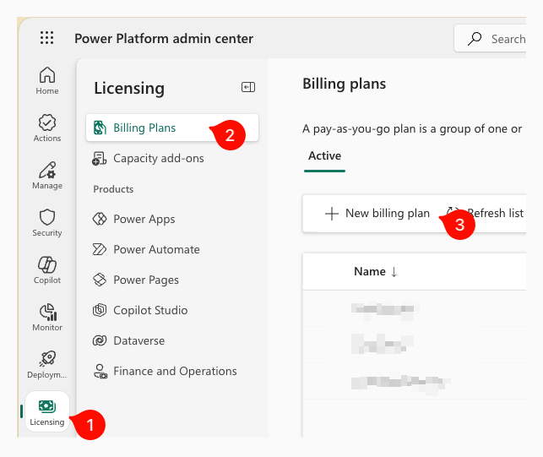Image resolution: width=543 pixels, height=457 pixels.
Task: Open Copilot in the left rail
Action: 47,269
